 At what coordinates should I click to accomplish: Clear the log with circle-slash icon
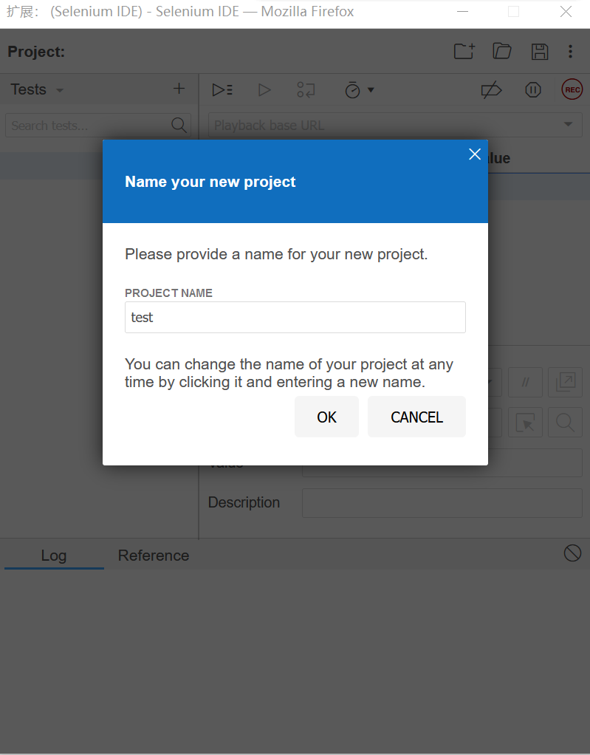tap(572, 553)
